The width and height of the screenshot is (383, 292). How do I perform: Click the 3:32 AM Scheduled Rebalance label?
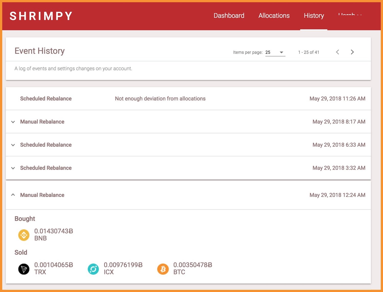46,168
